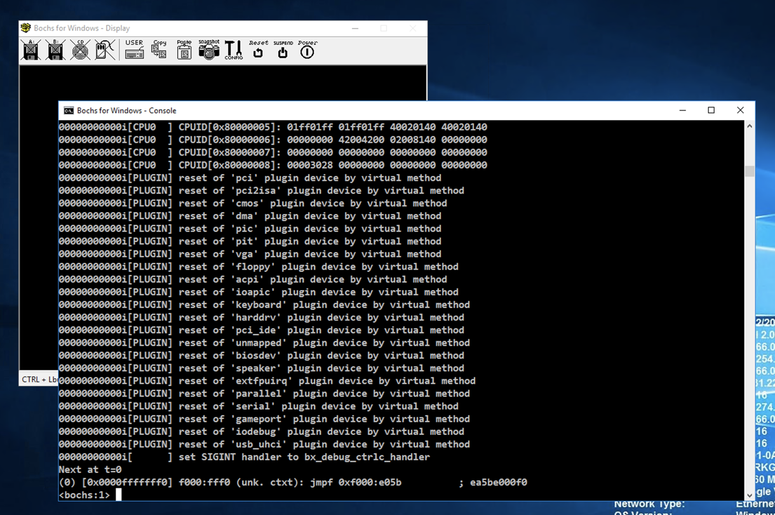Click the 'ioapic' plugin reset line
This screenshot has height=515, width=775.
[x=259, y=291]
